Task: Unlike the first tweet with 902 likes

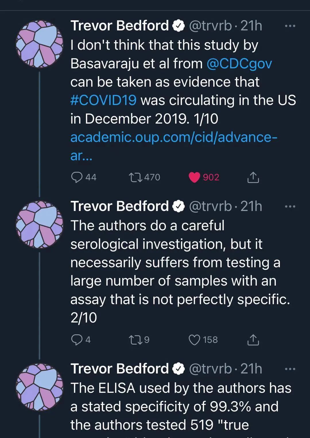Action: [x=194, y=177]
